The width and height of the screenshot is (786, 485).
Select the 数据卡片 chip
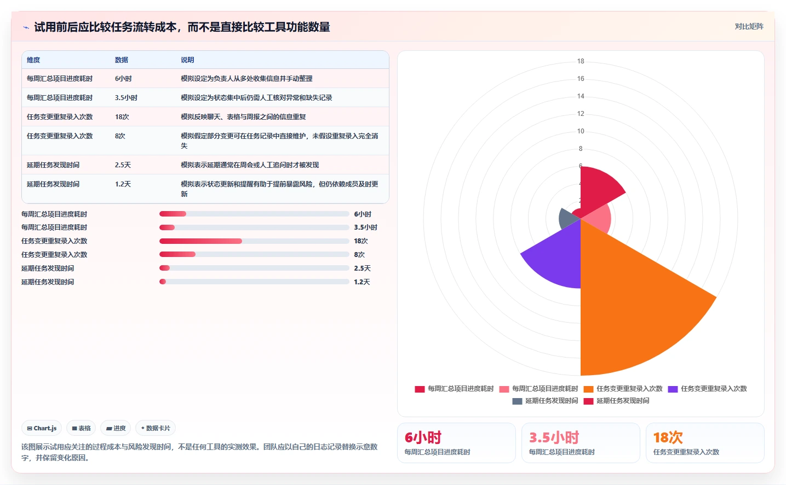point(156,428)
